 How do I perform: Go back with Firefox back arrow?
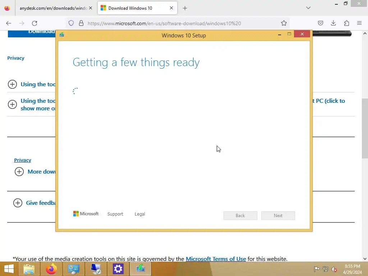(9, 23)
